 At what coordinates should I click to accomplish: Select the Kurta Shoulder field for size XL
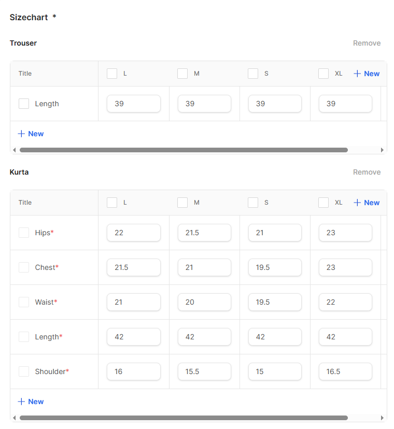pyautogui.click(x=345, y=371)
